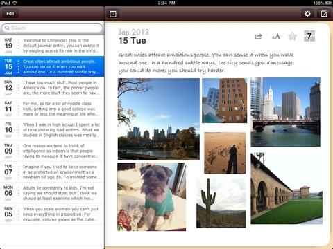Compose a new journal entry
This screenshot has height=249, width=333.
coord(324,14)
